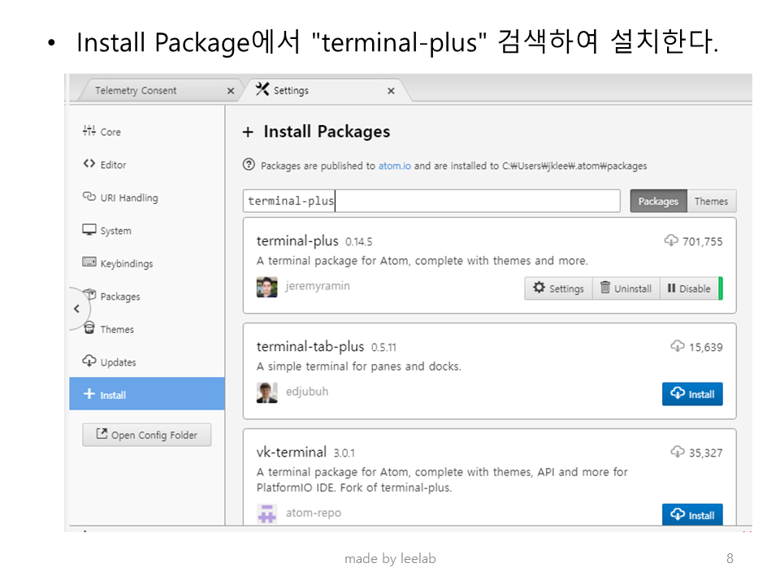Viewport: 780px width, 585px height.
Task: Open Keybindings settings
Action: point(147,263)
